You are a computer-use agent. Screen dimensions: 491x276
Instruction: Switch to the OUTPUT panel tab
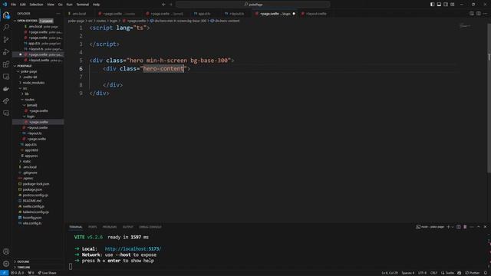pos(128,227)
